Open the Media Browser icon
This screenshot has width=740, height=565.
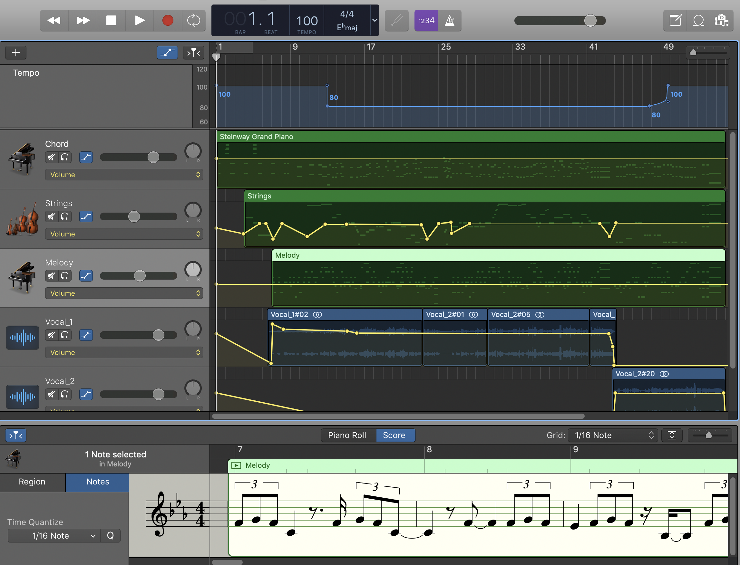pyautogui.click(x=721, y=21)
